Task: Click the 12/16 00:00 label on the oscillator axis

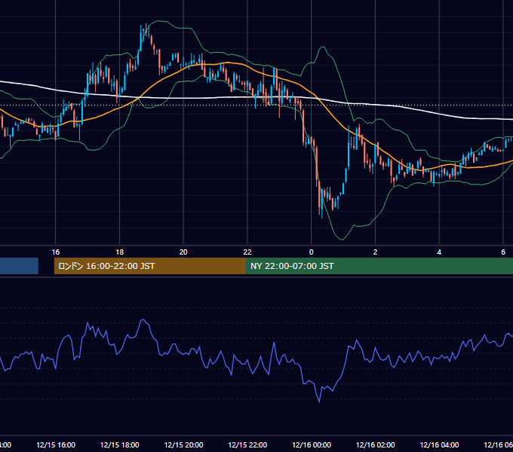Action: coord(312,444)
